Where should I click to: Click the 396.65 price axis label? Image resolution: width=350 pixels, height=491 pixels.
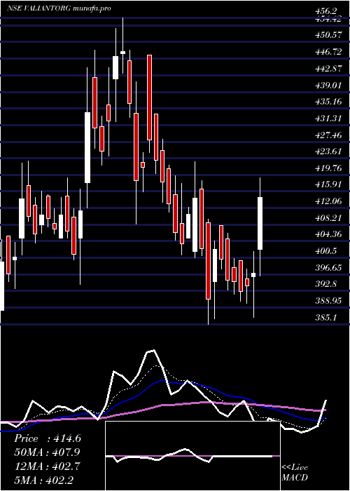click(328, 268)
